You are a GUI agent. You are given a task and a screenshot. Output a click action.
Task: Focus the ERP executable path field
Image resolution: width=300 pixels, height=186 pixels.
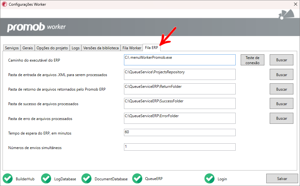coord(180,60)
